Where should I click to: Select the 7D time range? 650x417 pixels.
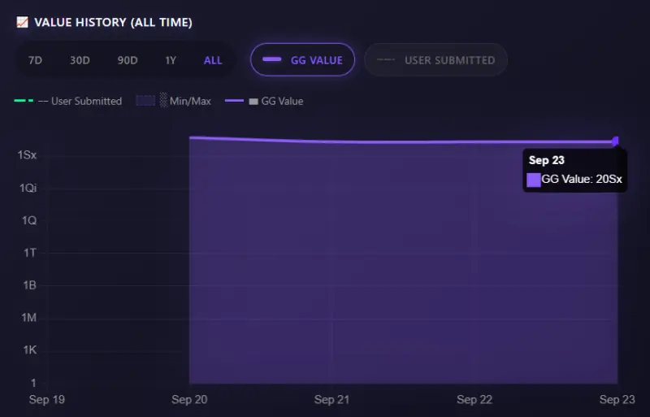click(x=35, y=60)
